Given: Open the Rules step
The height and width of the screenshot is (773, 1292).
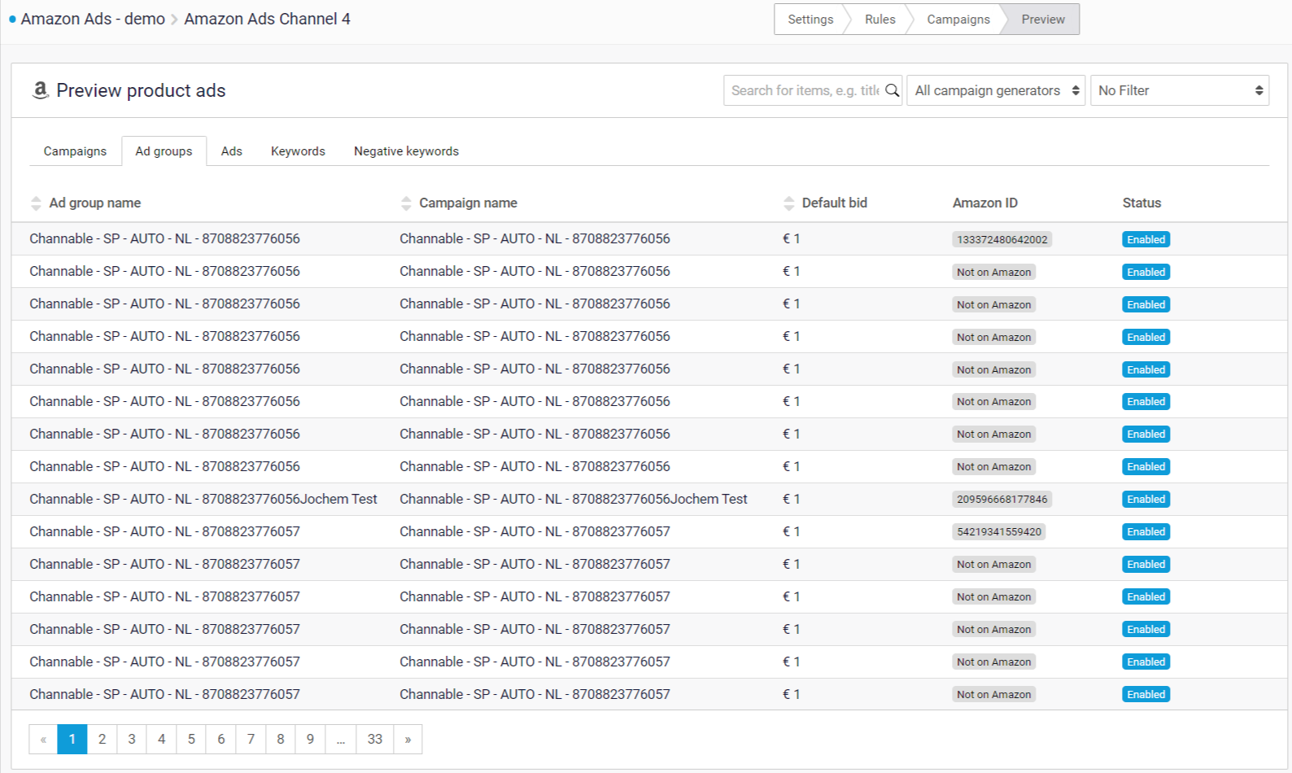Looking at the screenshot, I should pyautogui.click(x=880, y=20).
